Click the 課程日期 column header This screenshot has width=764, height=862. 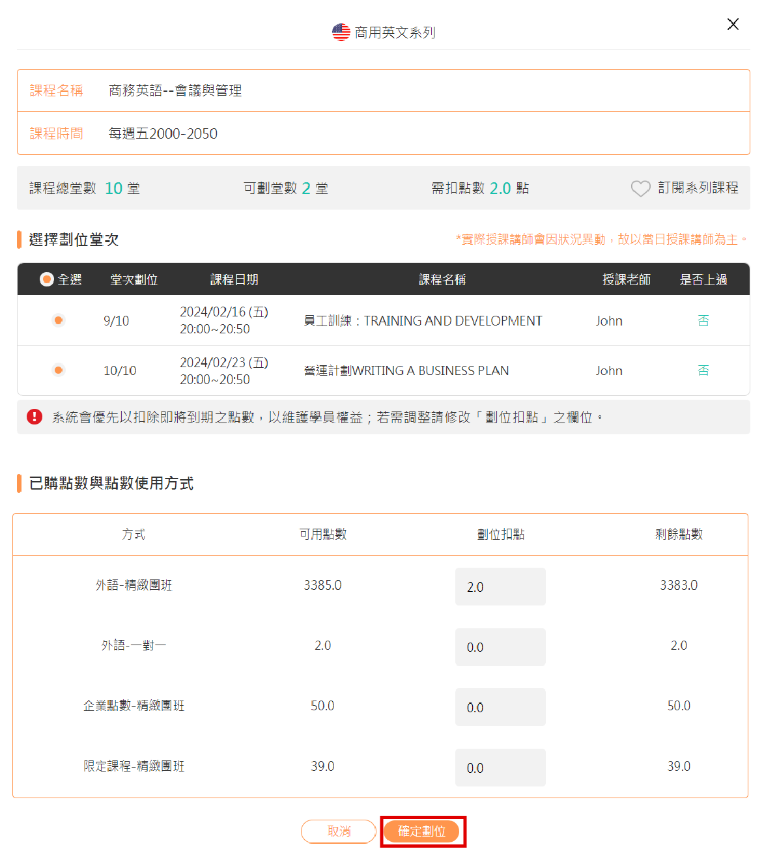pyautogui.click(x=234, y=279)
